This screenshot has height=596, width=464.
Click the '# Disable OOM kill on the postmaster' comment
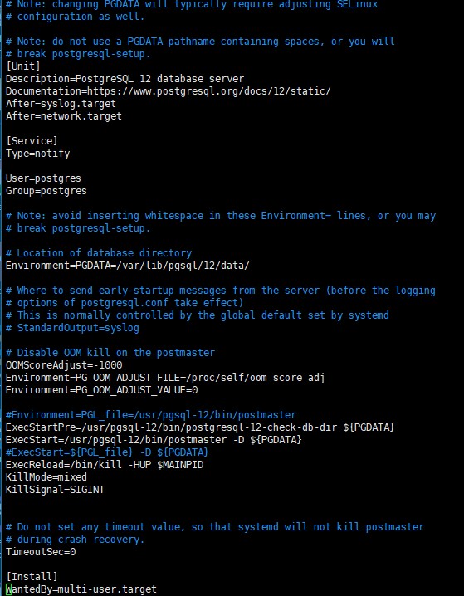coord(110,352)
